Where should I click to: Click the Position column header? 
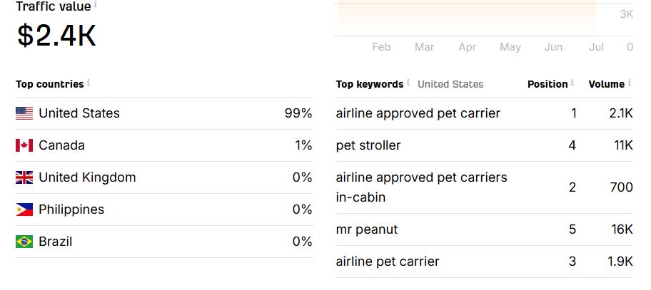tap(547, 84)
